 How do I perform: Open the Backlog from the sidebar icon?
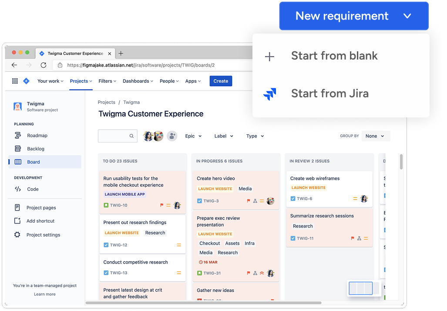(x=17, y=148)
